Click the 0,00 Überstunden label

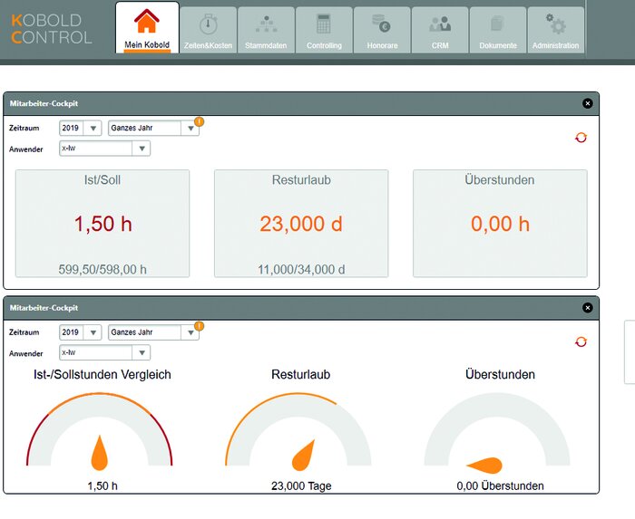pyautogui.click(x=500, y=485)
